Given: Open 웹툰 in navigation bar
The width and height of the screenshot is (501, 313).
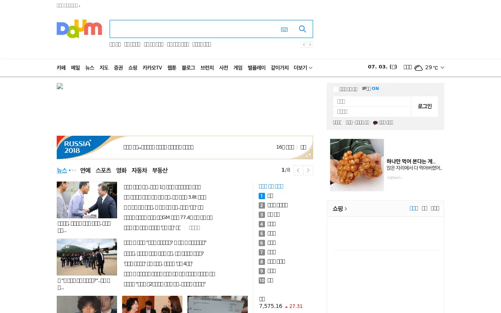Looking at the screenshot, I should (x=172, y=68).
